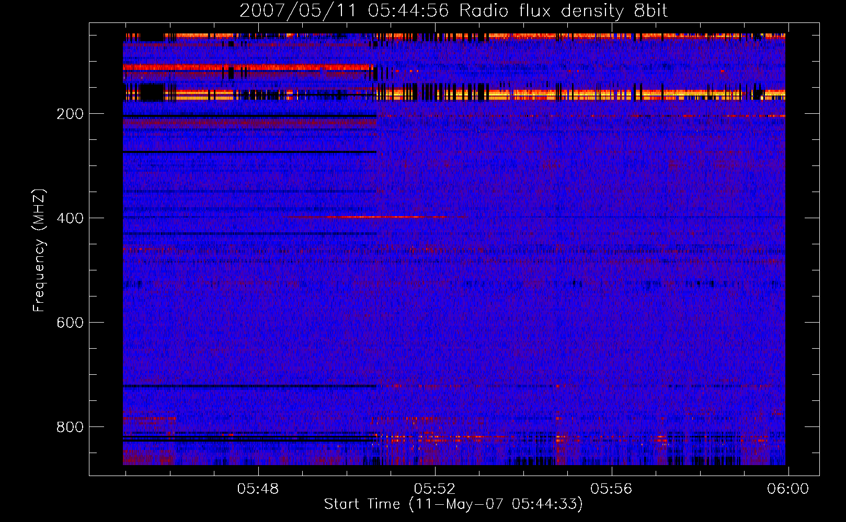Click the 05:52 time tick label
The image size is (846, 522).
(x=435, y=489)
